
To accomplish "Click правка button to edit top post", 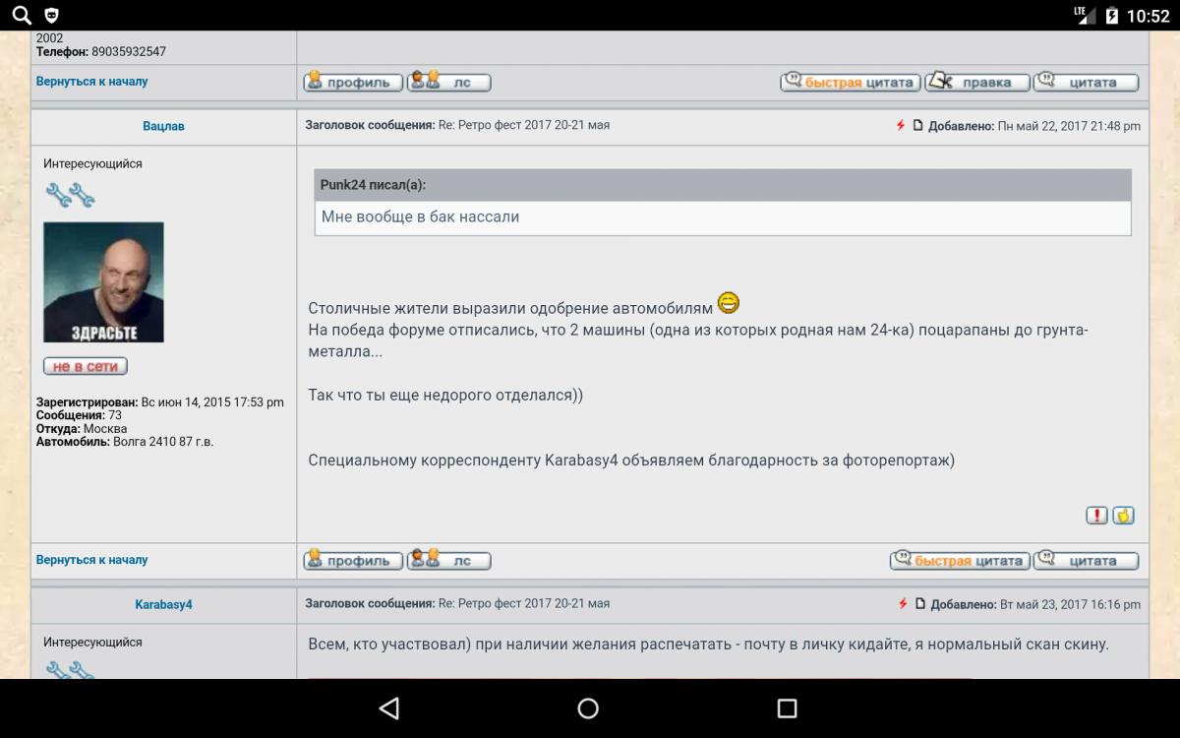I will pos(975,82).
